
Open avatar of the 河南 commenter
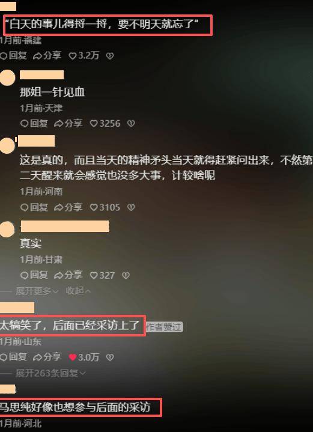(x=7, y=146)
